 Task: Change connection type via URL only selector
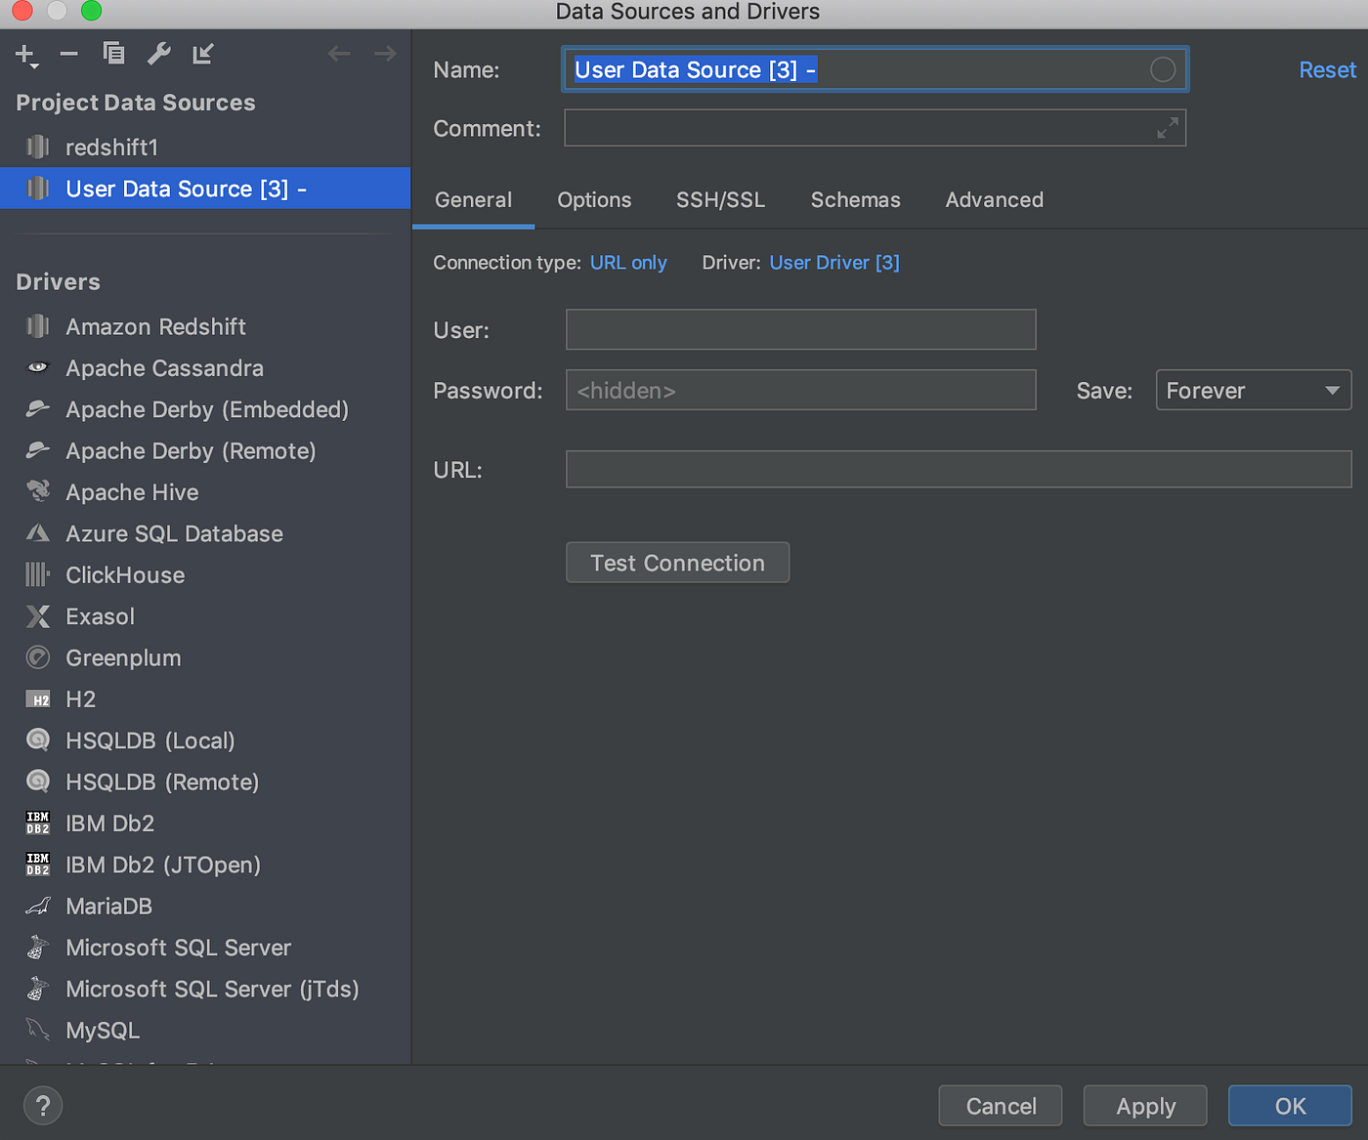(628, 262)
